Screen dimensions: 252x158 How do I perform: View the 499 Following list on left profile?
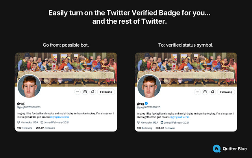[x=24, y=128]
